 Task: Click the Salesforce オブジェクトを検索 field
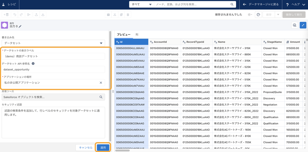coord(53,97)
